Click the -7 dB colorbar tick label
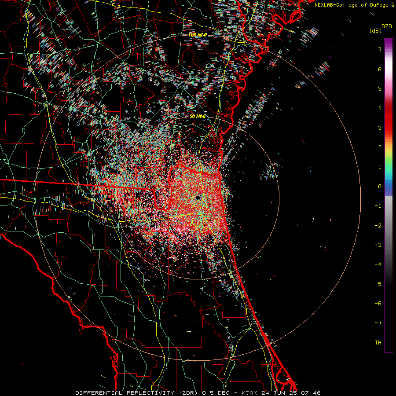The image size is (396, 396). (378, 323)
